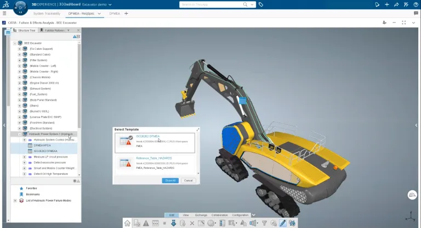Click the Home icon in bottom action bar
Image resolution: width=421 pixels, height=228 pixels.
127,223
